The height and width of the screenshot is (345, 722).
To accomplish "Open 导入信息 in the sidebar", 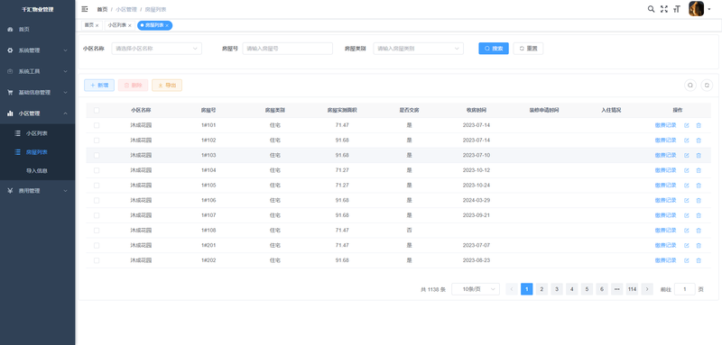I will (x=37, y=171).
